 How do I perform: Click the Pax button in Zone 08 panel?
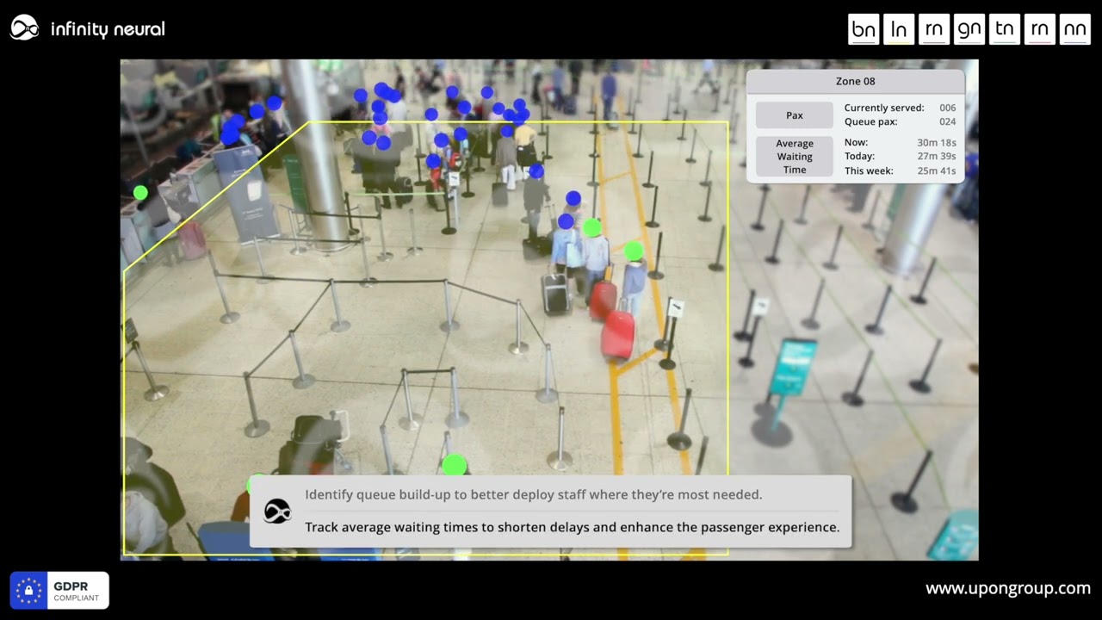click(795, 115)
